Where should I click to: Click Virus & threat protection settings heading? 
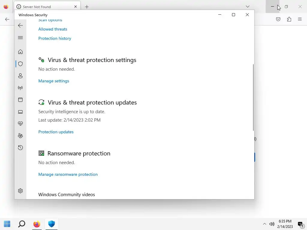[x=92, y=60]
